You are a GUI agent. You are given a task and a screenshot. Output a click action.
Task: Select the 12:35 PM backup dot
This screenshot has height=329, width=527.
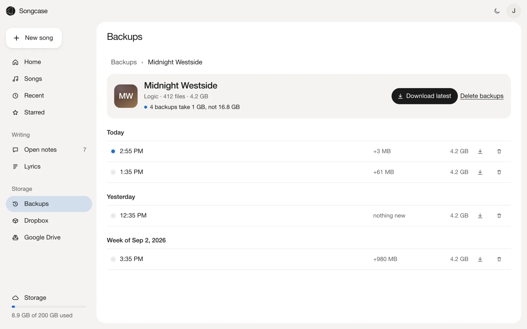click(113, 215)
